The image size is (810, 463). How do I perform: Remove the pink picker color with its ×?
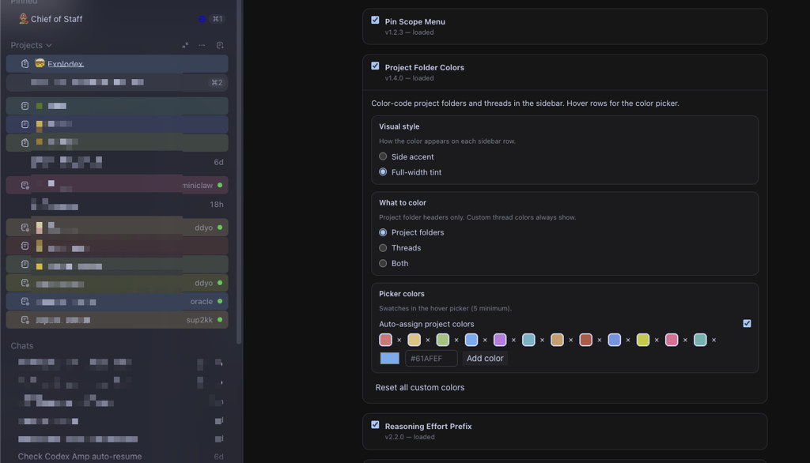coord(685,341)
